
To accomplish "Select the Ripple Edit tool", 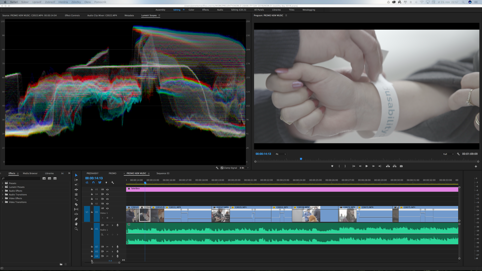I will pos(76,190).
